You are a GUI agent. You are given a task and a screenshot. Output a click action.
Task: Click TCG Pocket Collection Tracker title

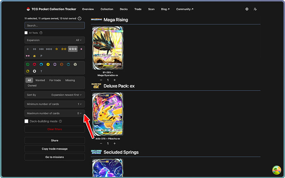point(54,9)
